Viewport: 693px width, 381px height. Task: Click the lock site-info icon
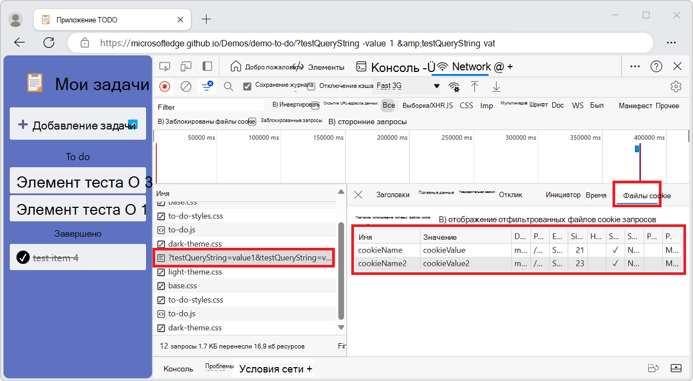(x=84, y=43)
